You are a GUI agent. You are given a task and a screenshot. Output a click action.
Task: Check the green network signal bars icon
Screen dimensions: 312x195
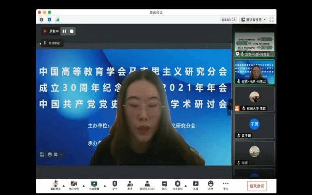point(57,19)
